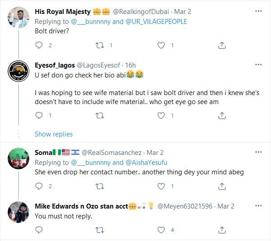Open Soma's display name profile
This screenshot has width=271, height=241.
tap(44, 152)
